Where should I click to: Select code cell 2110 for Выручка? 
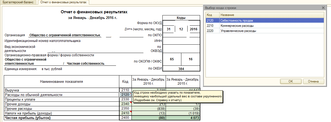(x=125, y=90)
